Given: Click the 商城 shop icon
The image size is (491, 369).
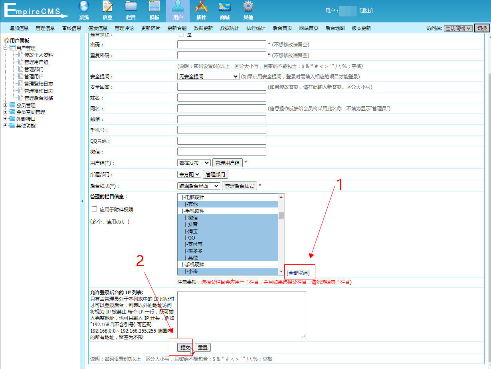Looking at the screenshot, I should pos(225,7).
